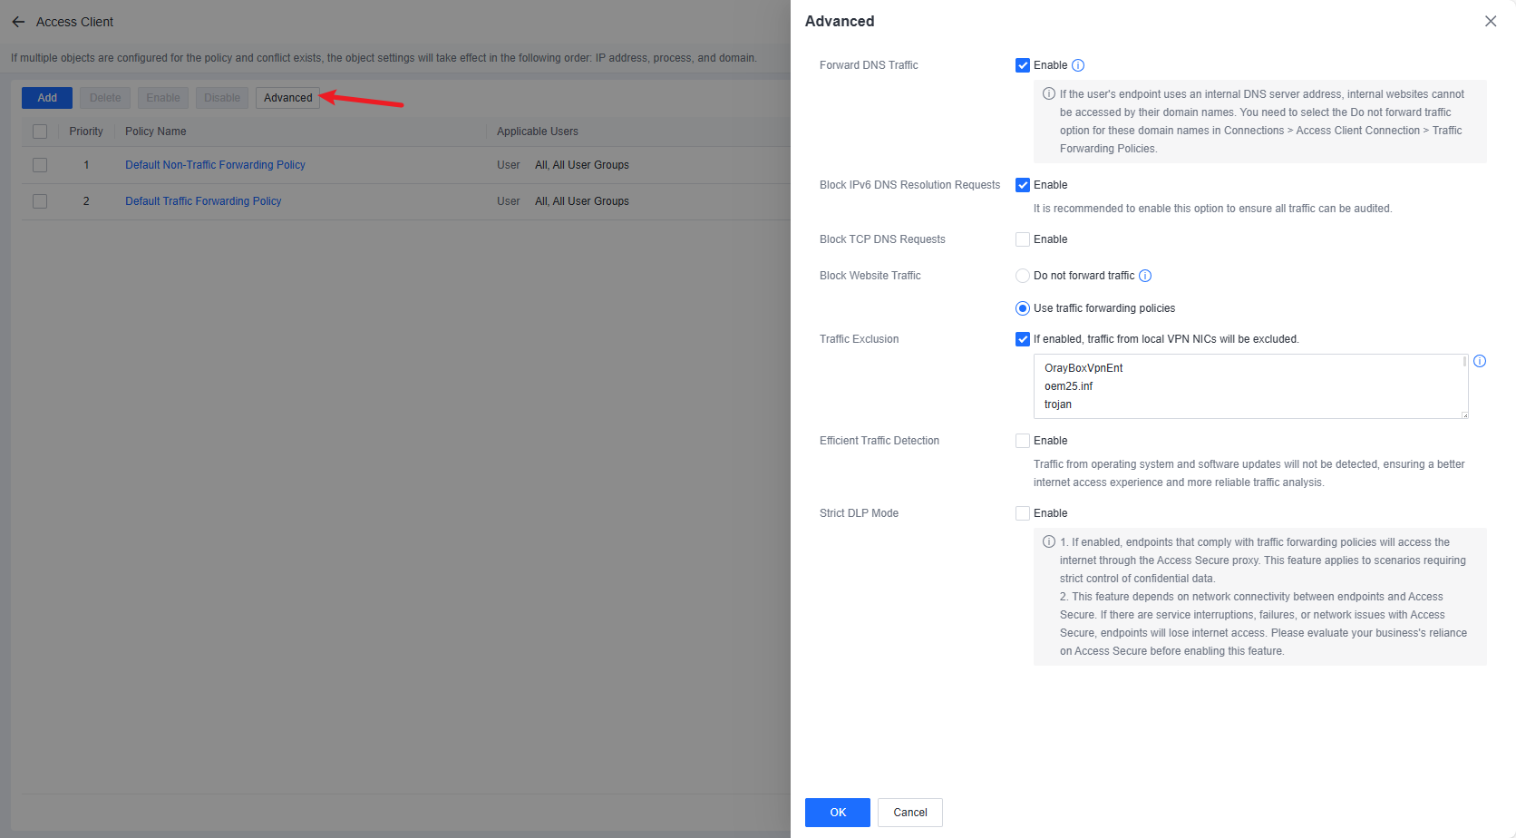This screenshot has width=1516, height=838.
Task: Open Default Non-Traffic Forwarding Policy link
Action: (215, 165)
